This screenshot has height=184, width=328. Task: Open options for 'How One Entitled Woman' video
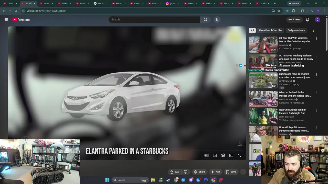(x=316, y=110)
